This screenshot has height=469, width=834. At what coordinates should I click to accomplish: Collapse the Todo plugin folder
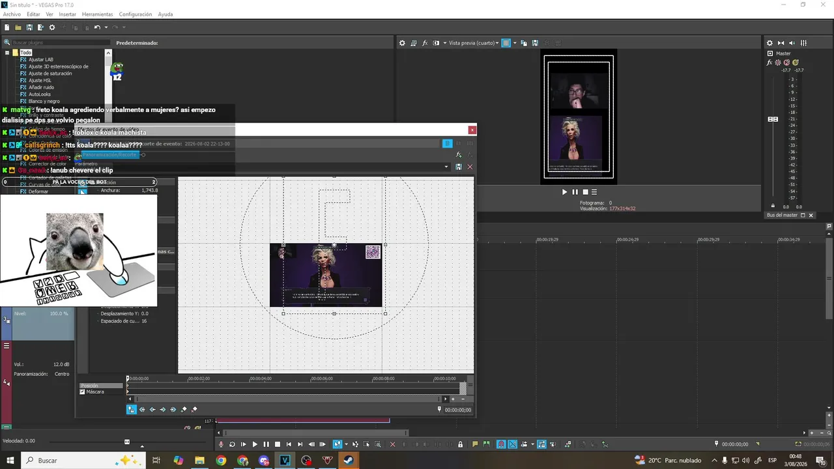coord(7,53)
